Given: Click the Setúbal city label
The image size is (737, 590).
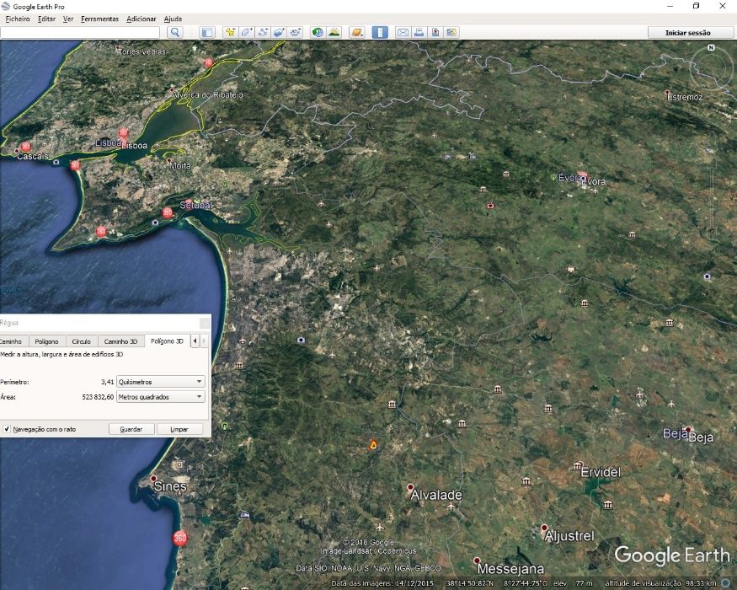Looking at the screenshot, I should pos(195,205).
